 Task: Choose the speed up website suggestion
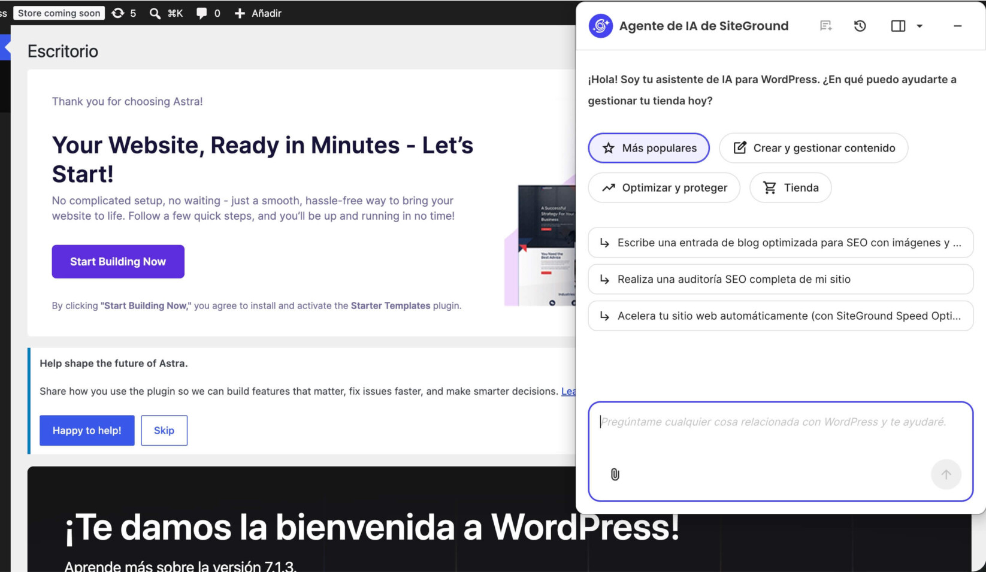pos(781,316)
